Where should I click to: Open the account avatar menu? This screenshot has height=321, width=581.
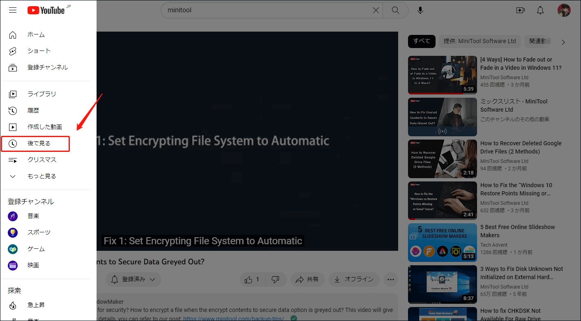(564, 10)
